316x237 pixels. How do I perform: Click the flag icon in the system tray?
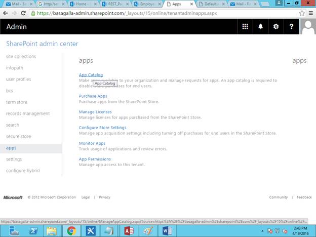point(270,231)
